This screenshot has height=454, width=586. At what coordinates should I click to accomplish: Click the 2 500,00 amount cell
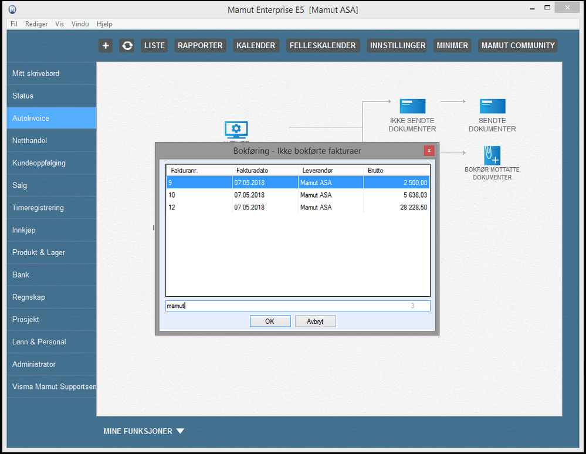pyautogui.click(x=397, y=183)
